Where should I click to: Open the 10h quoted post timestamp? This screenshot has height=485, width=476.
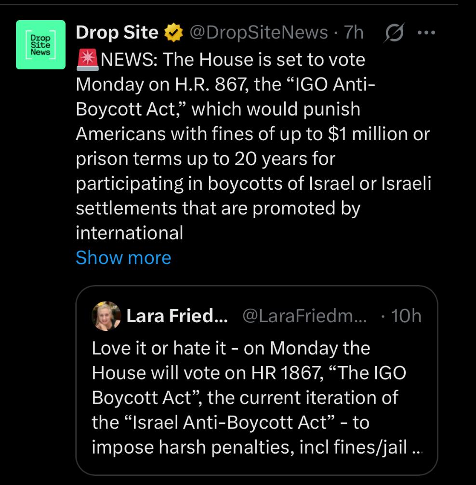point(406,316)
